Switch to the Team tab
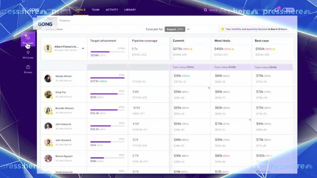Screen dimensions: 317x178 (96, 10)
